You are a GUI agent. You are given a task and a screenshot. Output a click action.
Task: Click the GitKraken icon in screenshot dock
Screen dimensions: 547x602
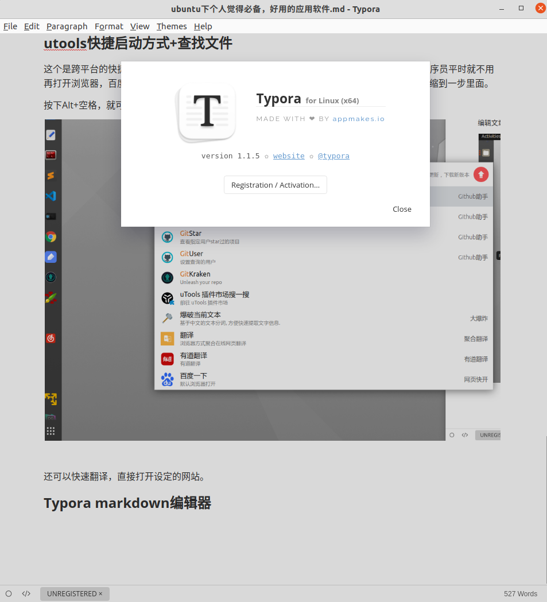pos(51,277)
